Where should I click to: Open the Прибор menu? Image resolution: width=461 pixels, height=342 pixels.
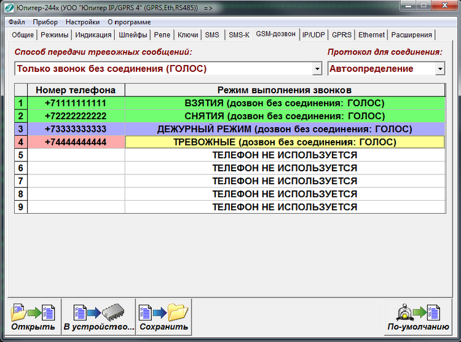45,22
